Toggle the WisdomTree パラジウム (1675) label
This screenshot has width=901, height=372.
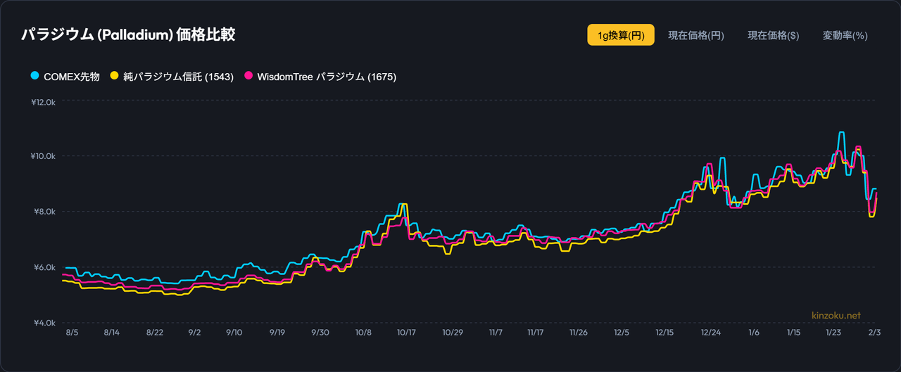[x=327, y=77]
